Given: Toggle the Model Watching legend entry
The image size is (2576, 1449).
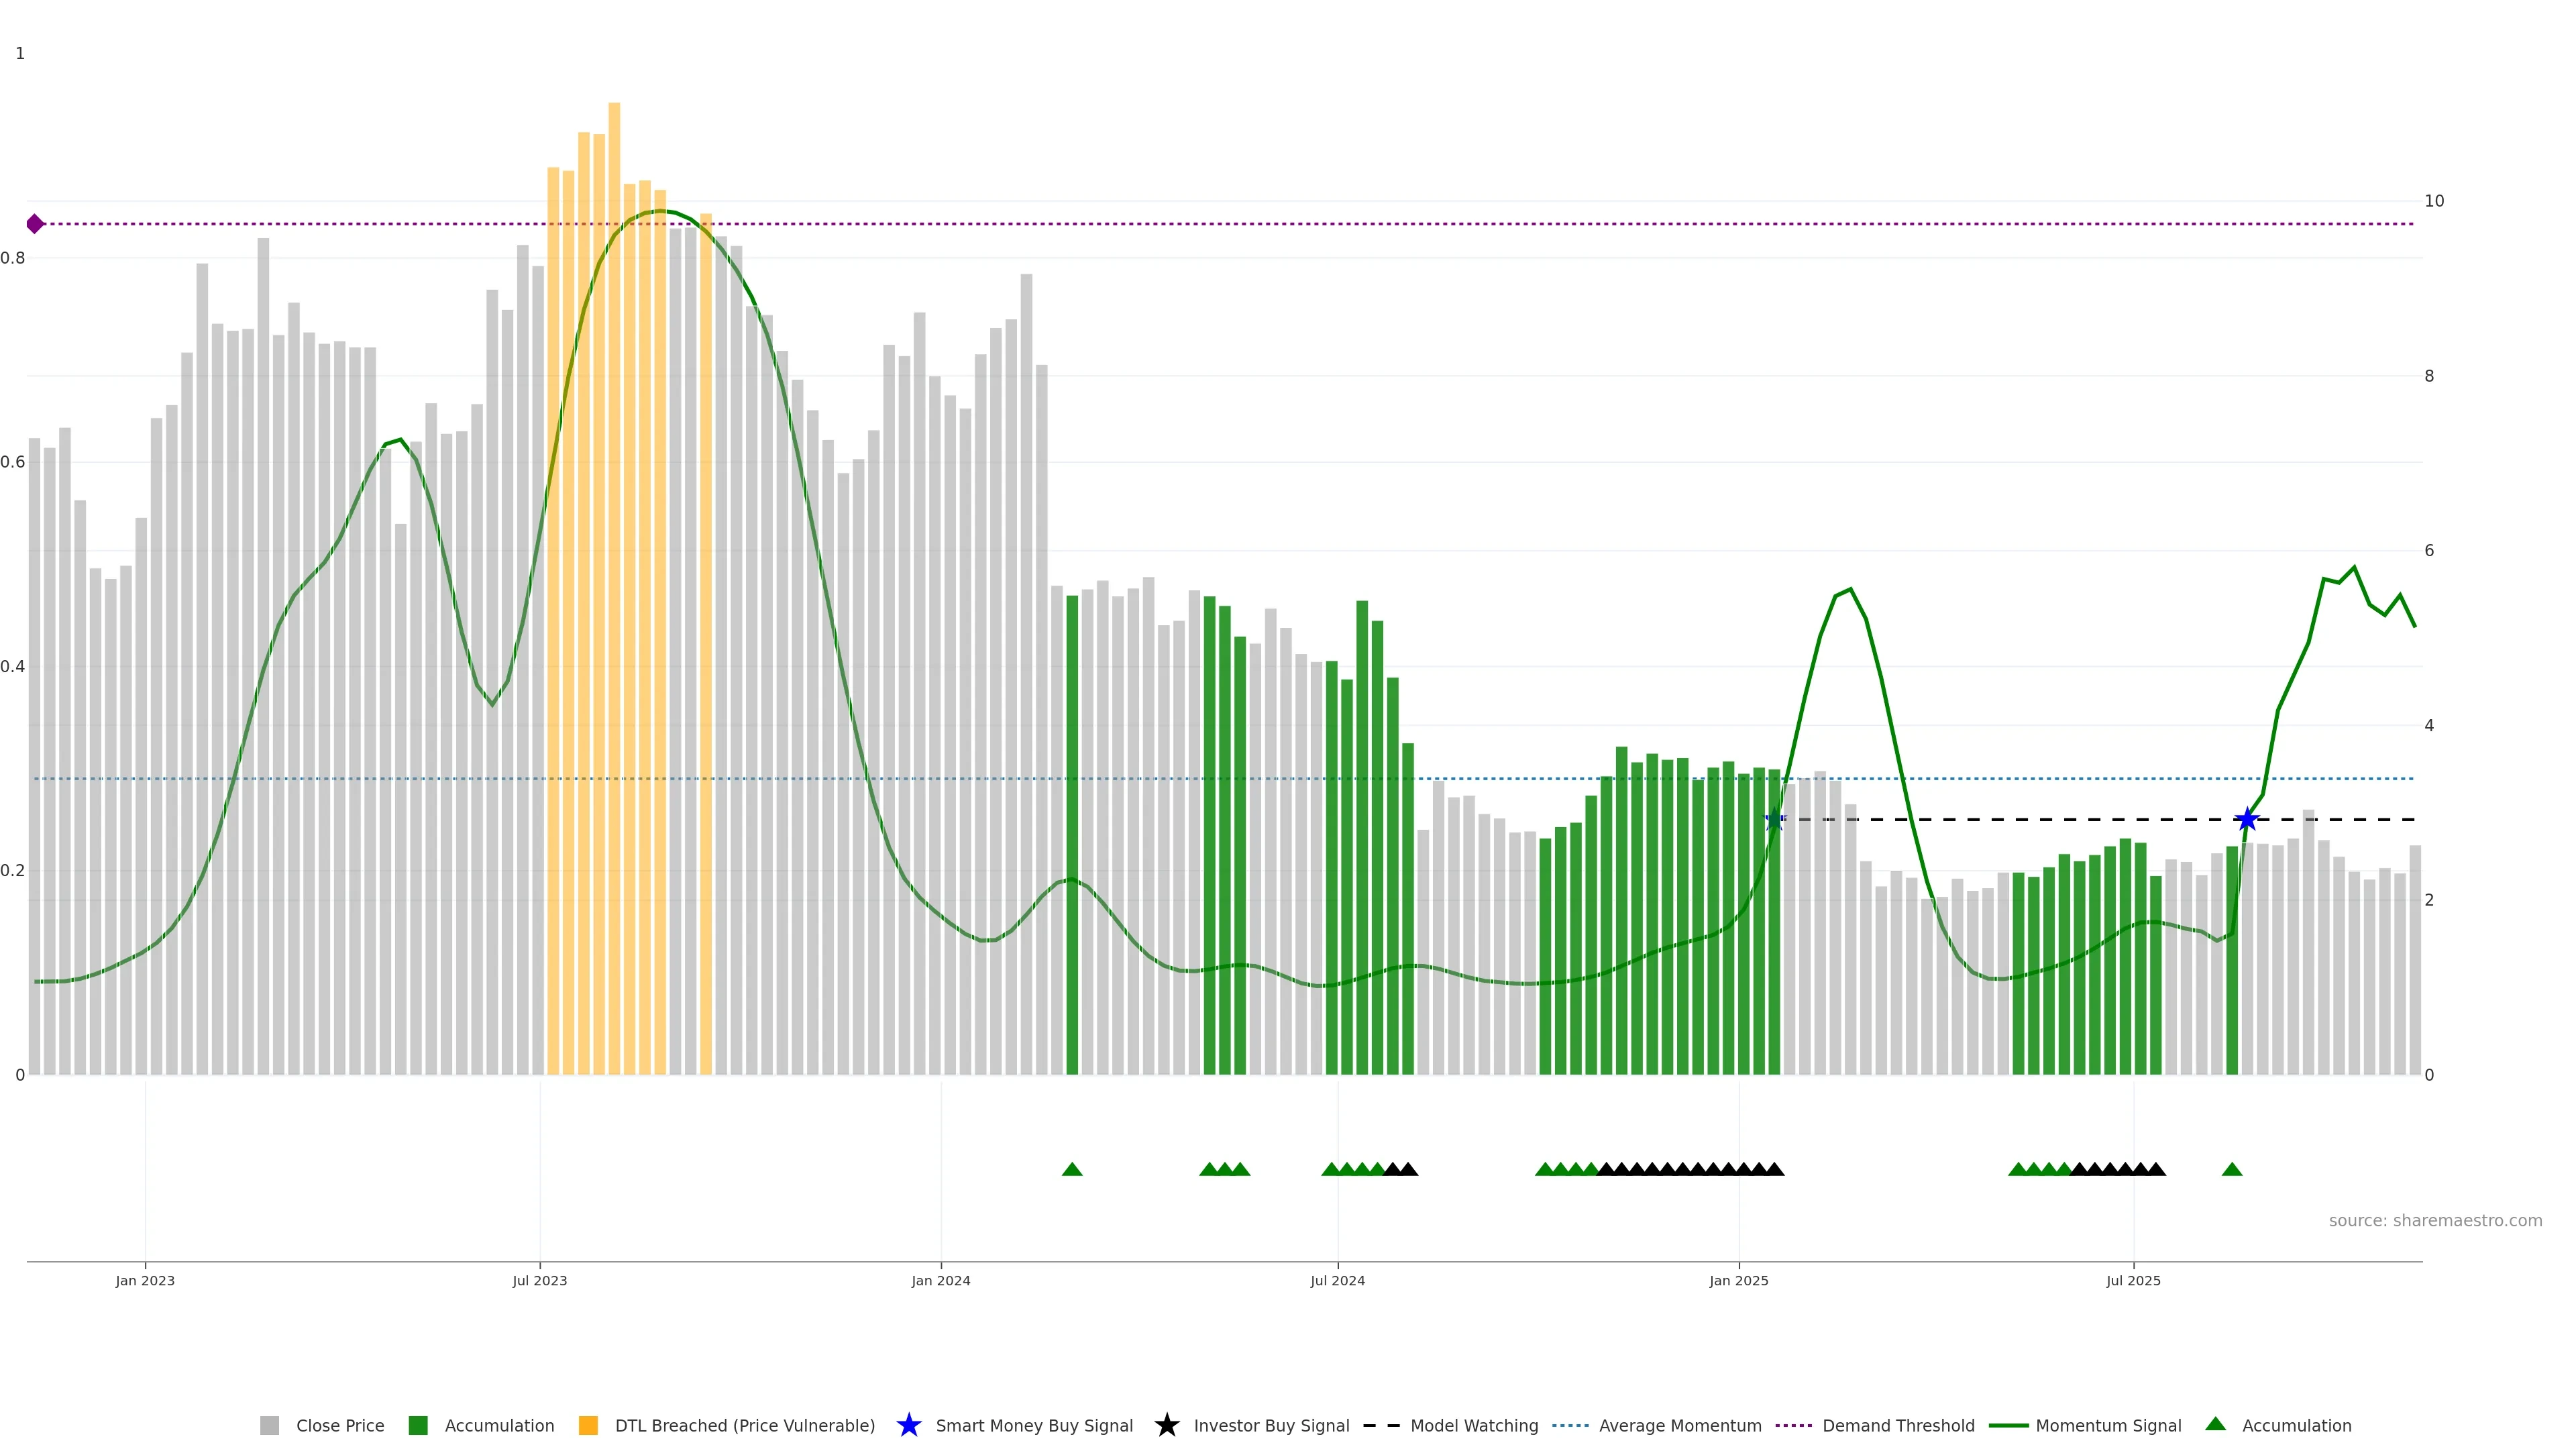Looking at the screenshot, I should tap(1473, 1425).
